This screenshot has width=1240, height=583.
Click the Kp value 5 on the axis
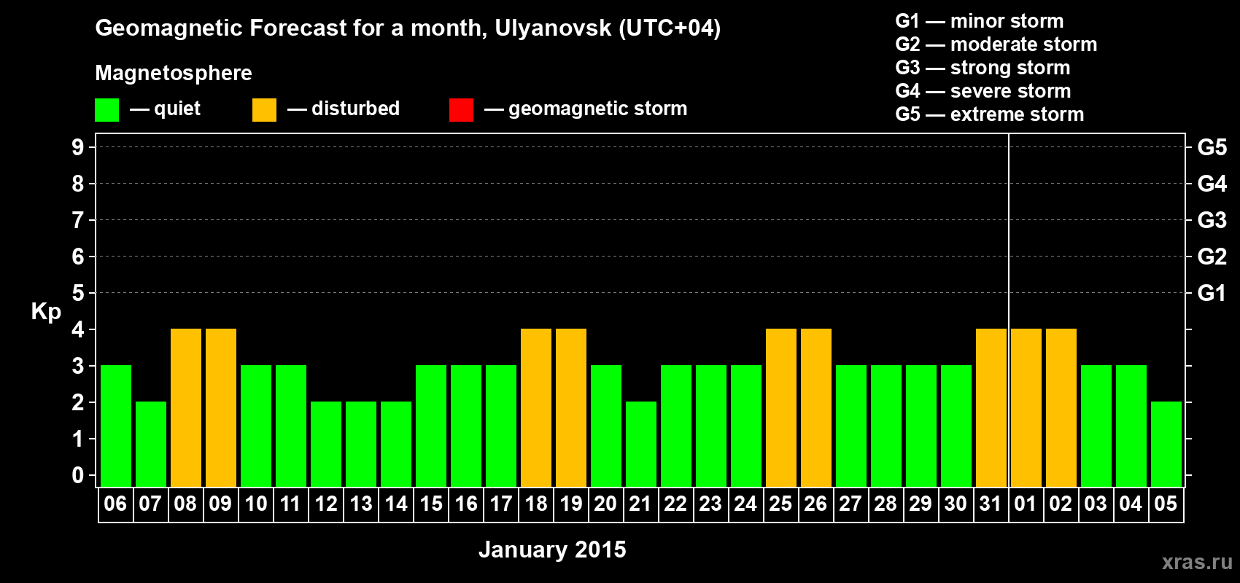78,293
